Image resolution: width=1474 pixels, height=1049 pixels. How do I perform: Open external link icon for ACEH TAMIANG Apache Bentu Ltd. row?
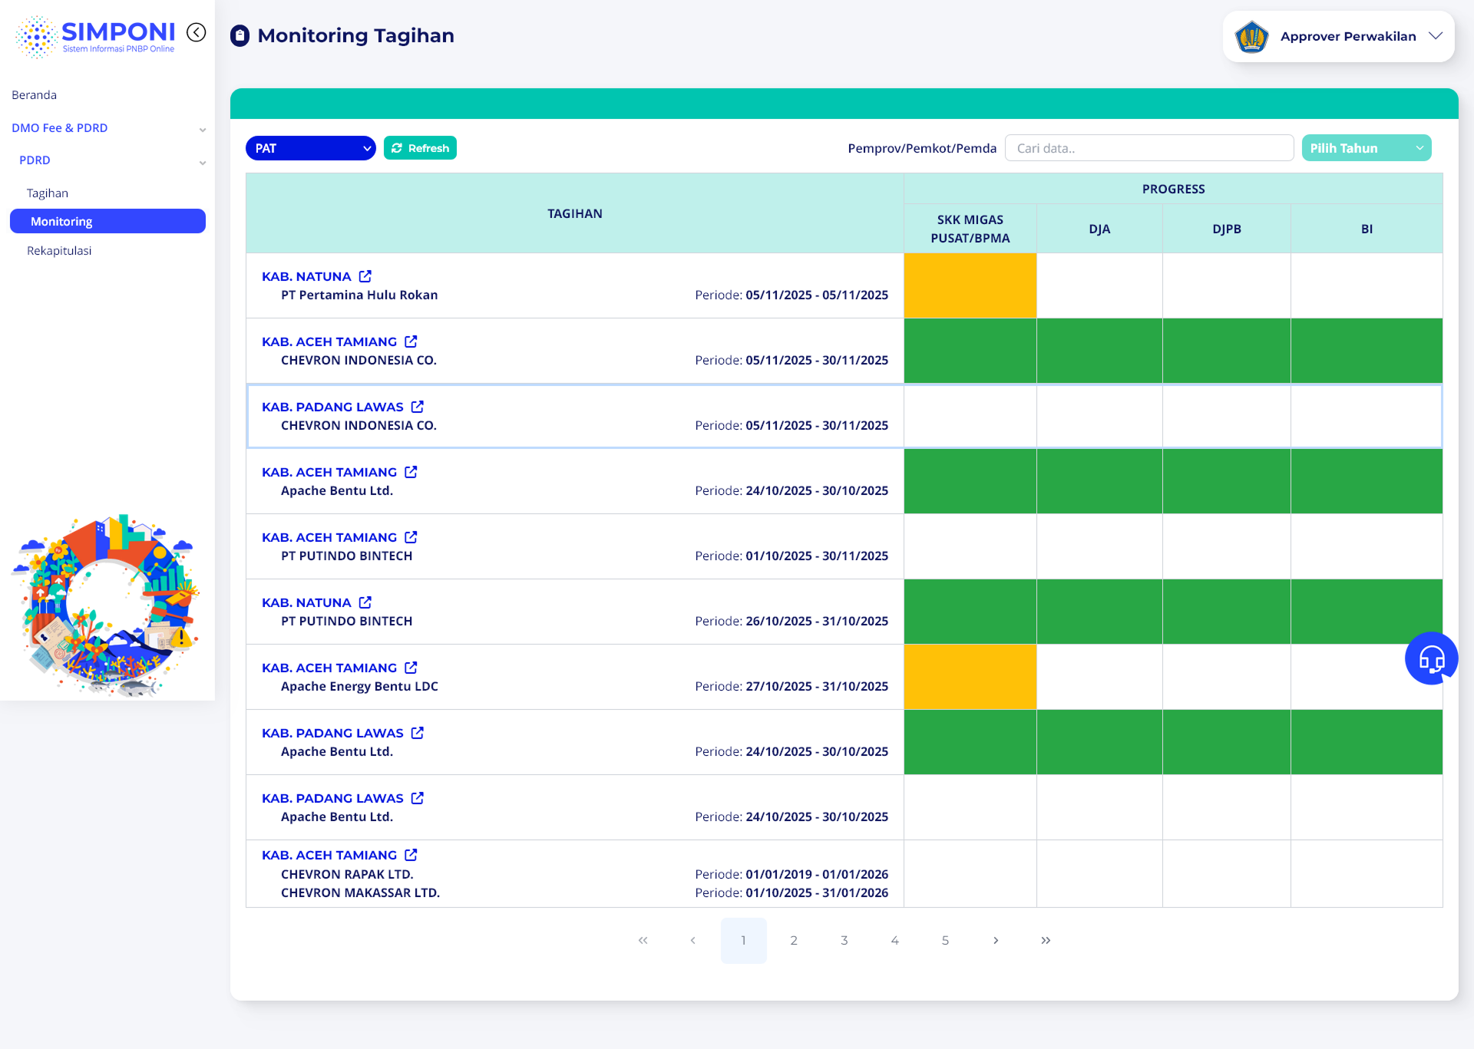[x=411, y=472]
